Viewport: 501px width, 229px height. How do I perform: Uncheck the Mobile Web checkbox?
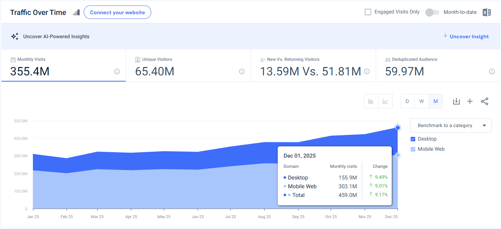pyautogui.click(x=413, y=149)
